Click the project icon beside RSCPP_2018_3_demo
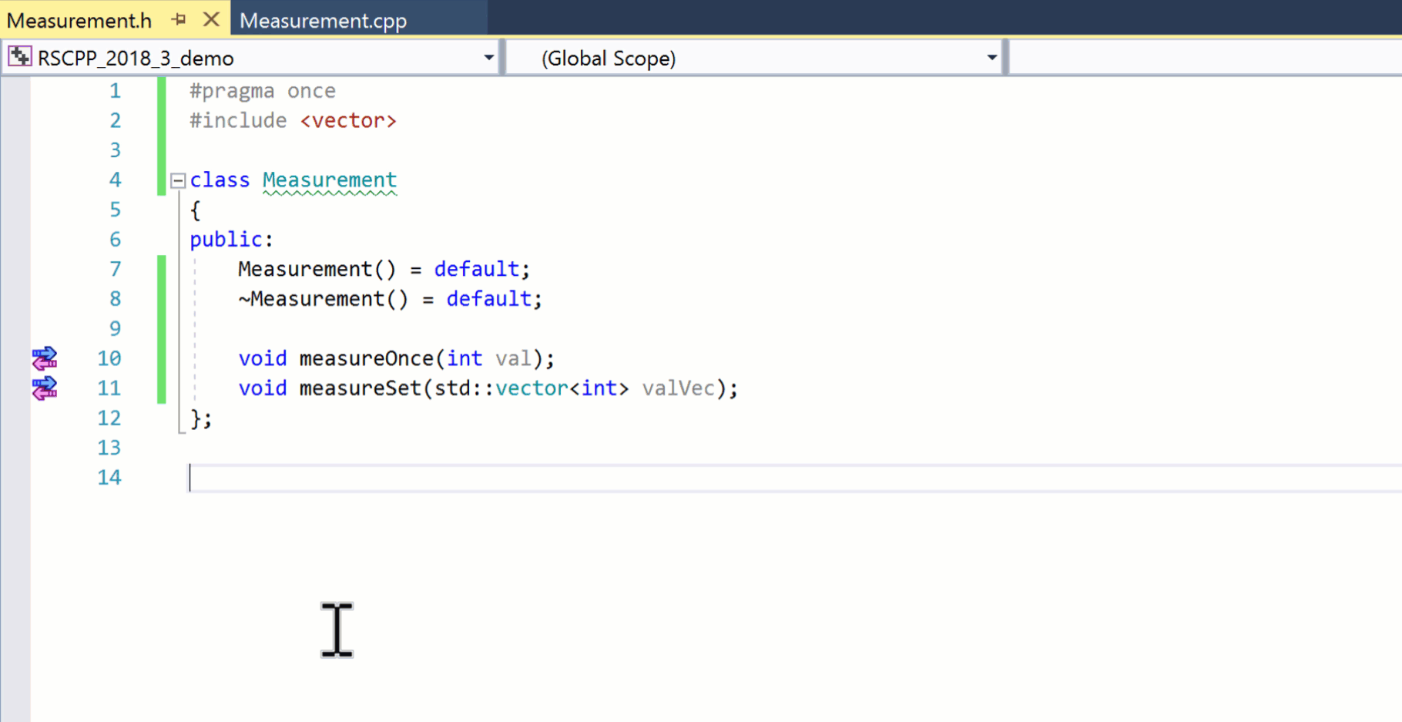 pyautogui.click(x=19, y=55)
